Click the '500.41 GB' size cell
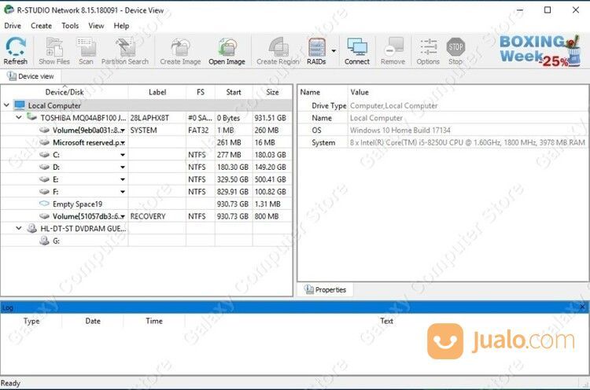590x390 pixels. pyautogui.click(x=270, y=179)
